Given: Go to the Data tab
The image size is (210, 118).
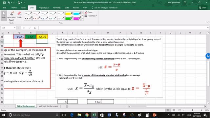Looking at the screenshot, I should (67, 8).
